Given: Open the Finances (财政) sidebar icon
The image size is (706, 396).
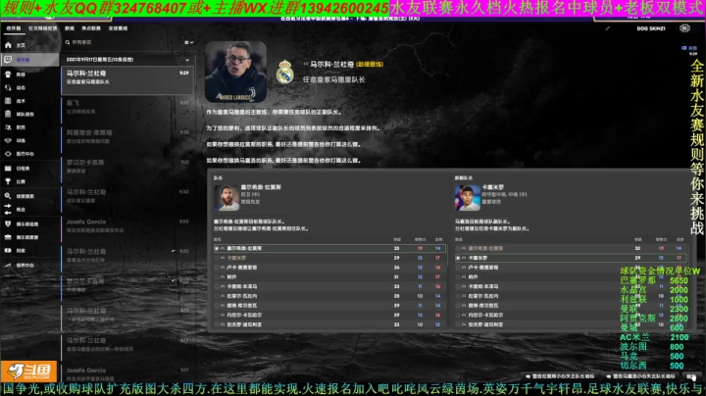Looking at the screenshot, I should point(8,250).
